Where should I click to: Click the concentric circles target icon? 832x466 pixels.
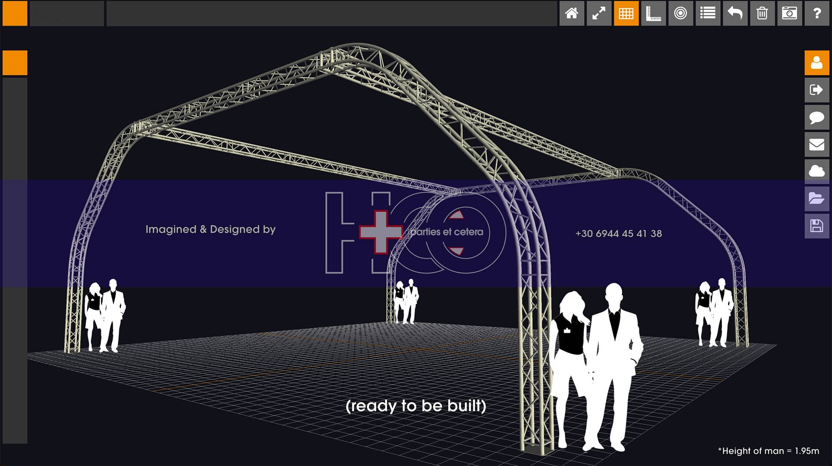click(681, 13)
